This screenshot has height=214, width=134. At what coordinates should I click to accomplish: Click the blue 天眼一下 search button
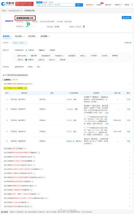pos(79,5)
